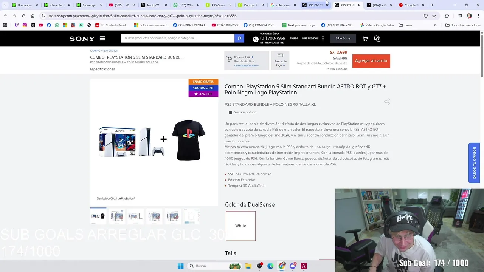
Task: Open the Facebook bookmark icon in bookmarks bar
Action: pyautogui.click(x=49, y=25)
